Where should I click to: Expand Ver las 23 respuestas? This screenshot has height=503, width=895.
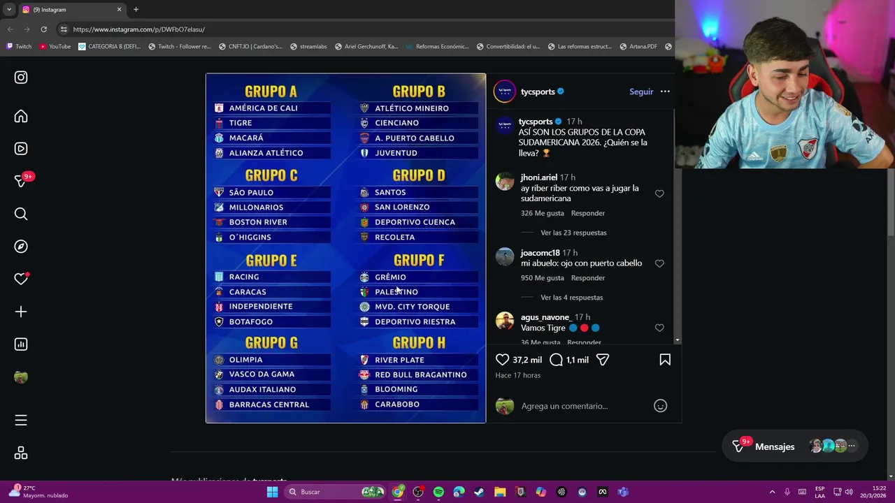(x=573, y=233)
